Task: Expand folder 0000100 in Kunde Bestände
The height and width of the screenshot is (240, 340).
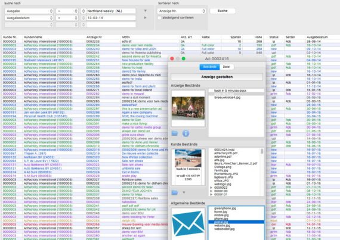Action: pyautogui.click(x=211, y=191)
